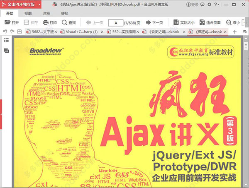This screenshot has height=188, width=249.
Task: Close the 552...实践指南 tab
Action: pyautogui.click(x=137, y=32)
